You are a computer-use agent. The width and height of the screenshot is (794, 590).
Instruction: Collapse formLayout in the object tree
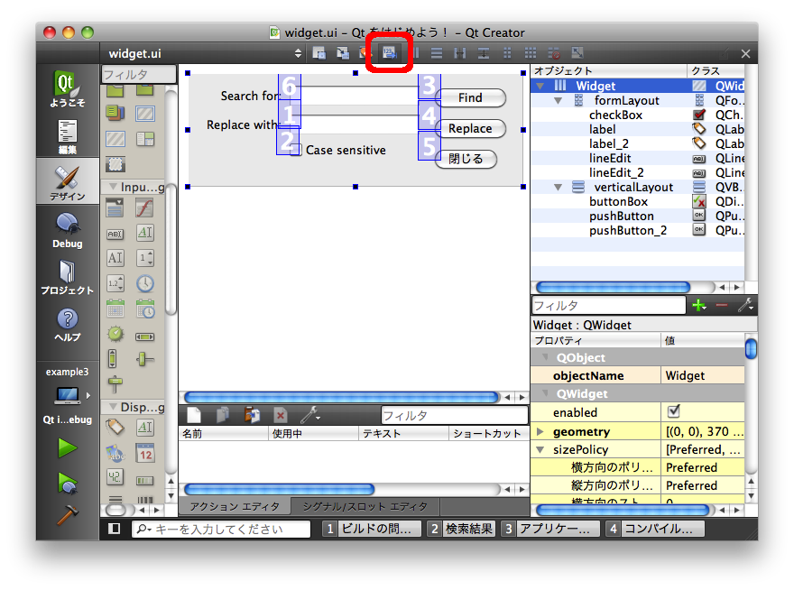pos(560,101)
